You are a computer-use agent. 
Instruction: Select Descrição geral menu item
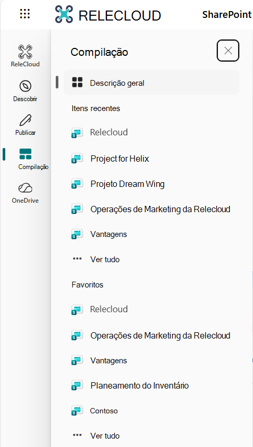click(151, 82)
